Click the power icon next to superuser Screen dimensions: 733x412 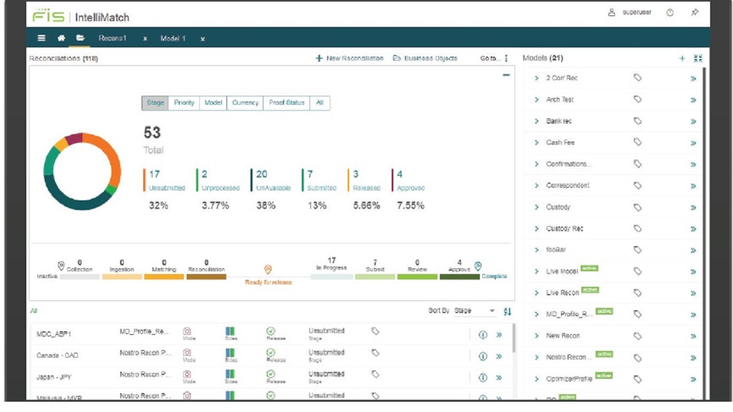click(x=670, y=13)
